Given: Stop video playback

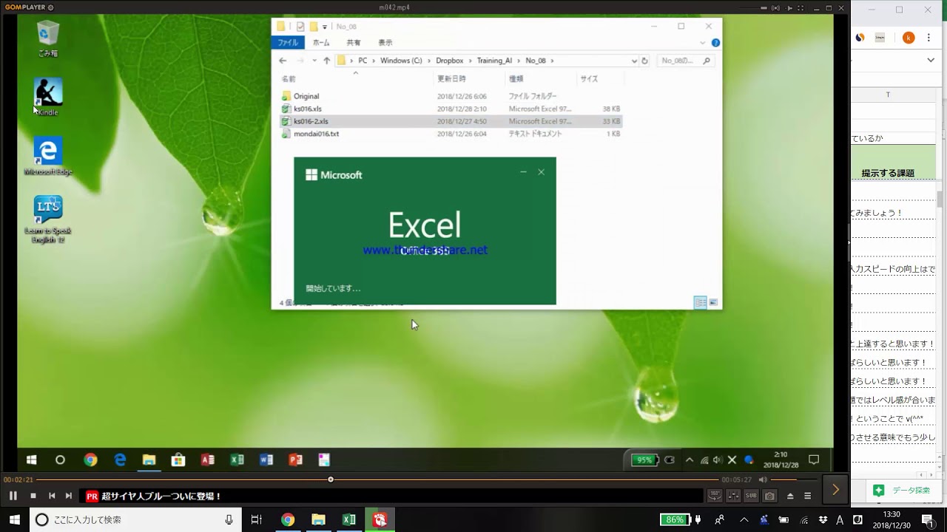Looking at the screenshot, I should [x=33, y=496].
